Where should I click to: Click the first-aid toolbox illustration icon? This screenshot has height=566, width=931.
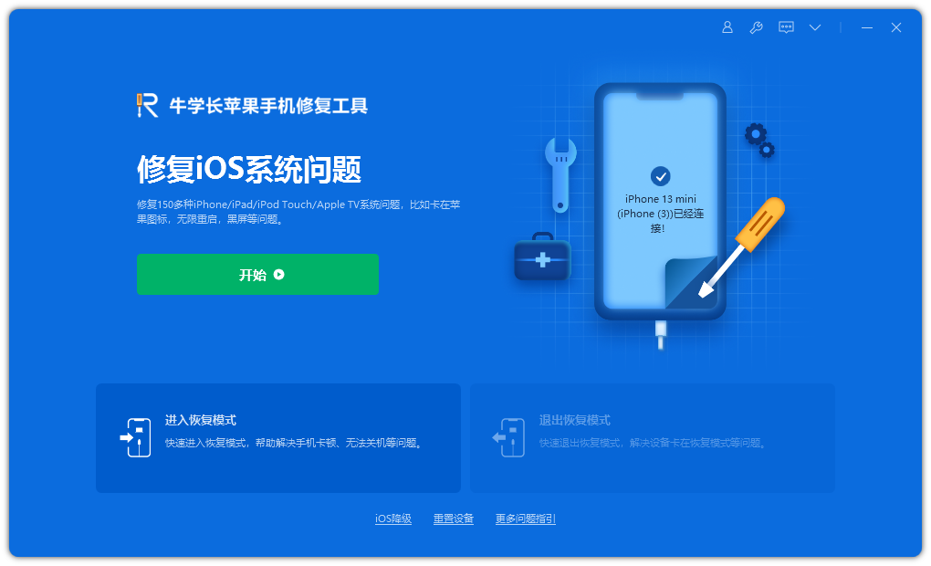[542, 257]
